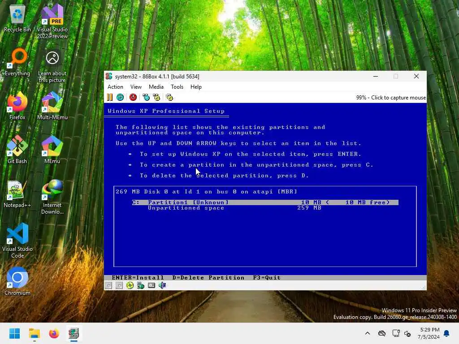Select the Git Bash desktop shortcut
This screenshot has height=344, width=459.
[17, 150]
